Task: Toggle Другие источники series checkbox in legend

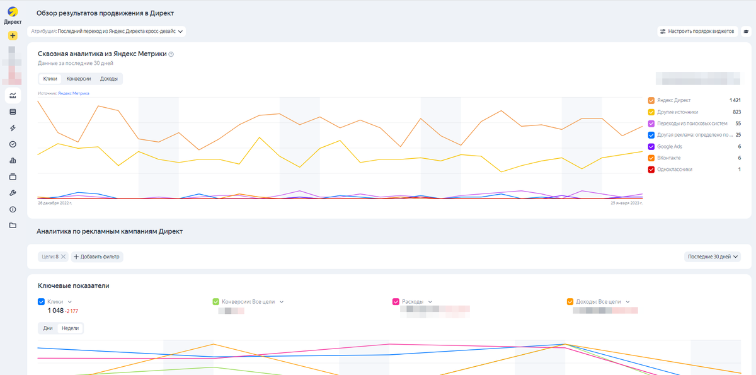Action: 651,112
